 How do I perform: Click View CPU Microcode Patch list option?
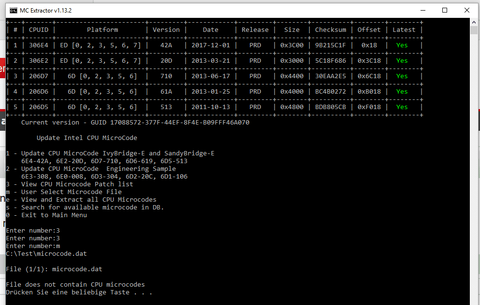70,184
